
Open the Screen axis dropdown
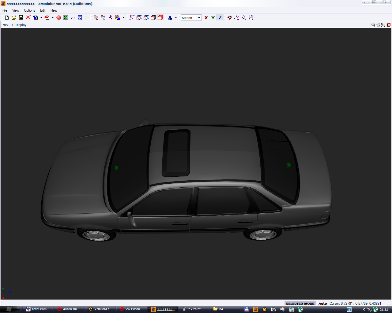[199, 18]
